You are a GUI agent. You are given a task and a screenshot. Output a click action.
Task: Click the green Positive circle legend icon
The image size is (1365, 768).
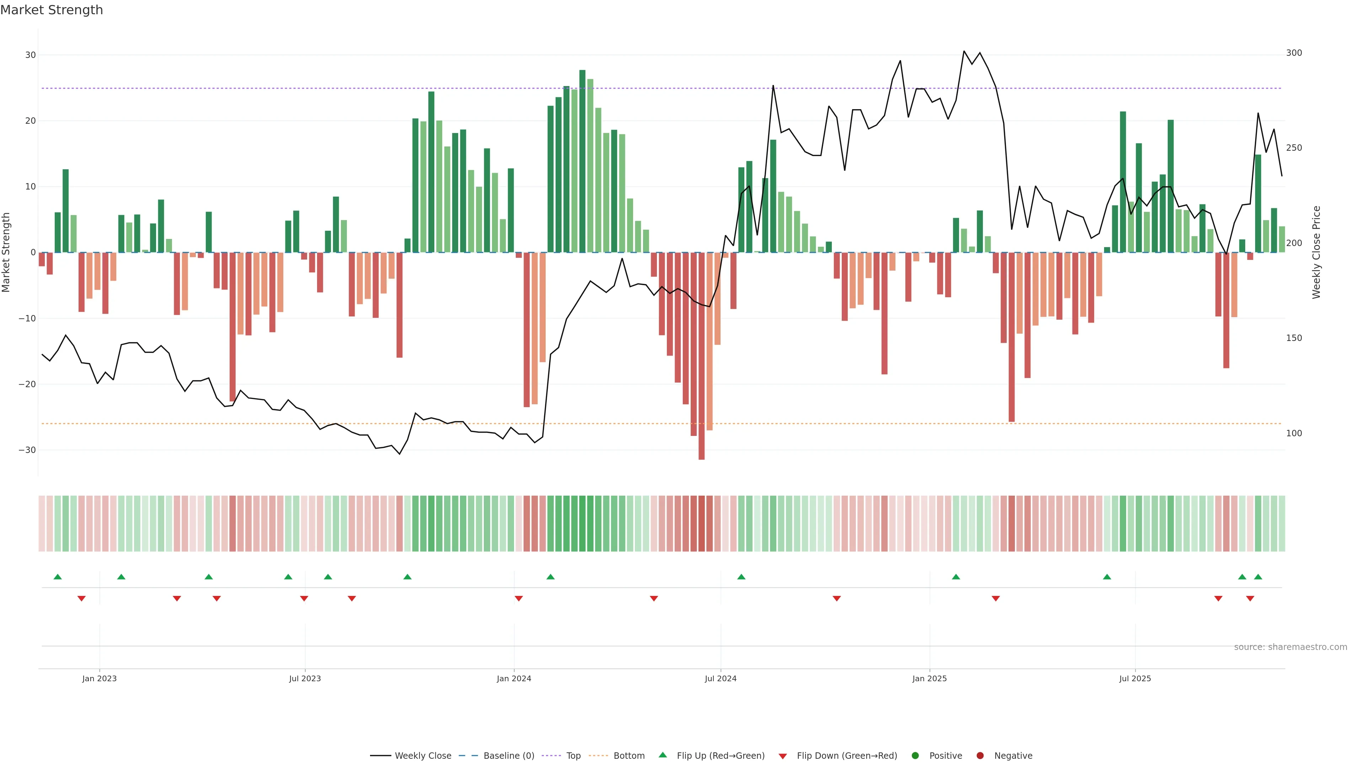[x=915, y=756]
